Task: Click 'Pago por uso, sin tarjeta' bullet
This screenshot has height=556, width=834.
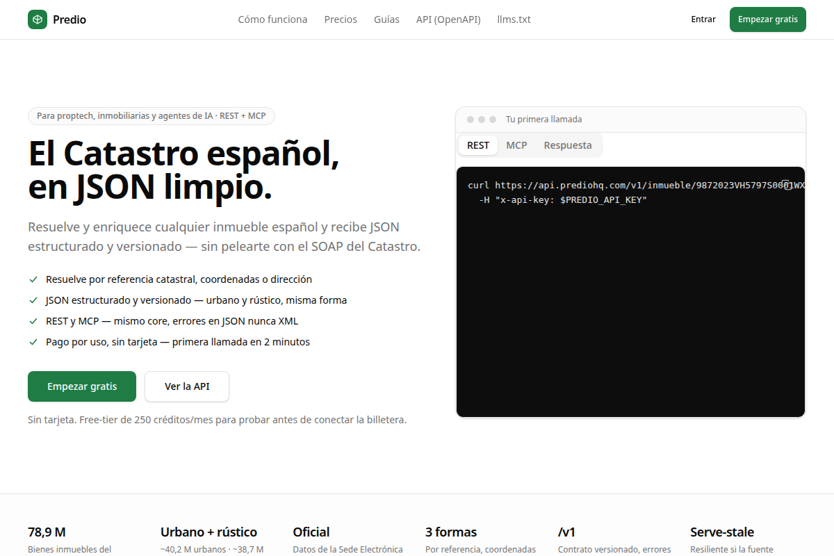Action: click(178, 342)
